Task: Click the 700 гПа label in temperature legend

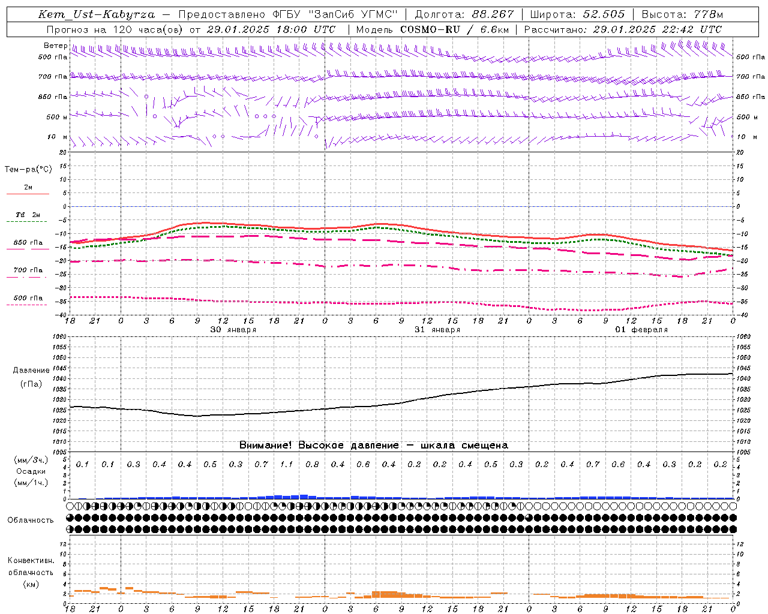Action: pyautogui.click(x=28, y=270)
